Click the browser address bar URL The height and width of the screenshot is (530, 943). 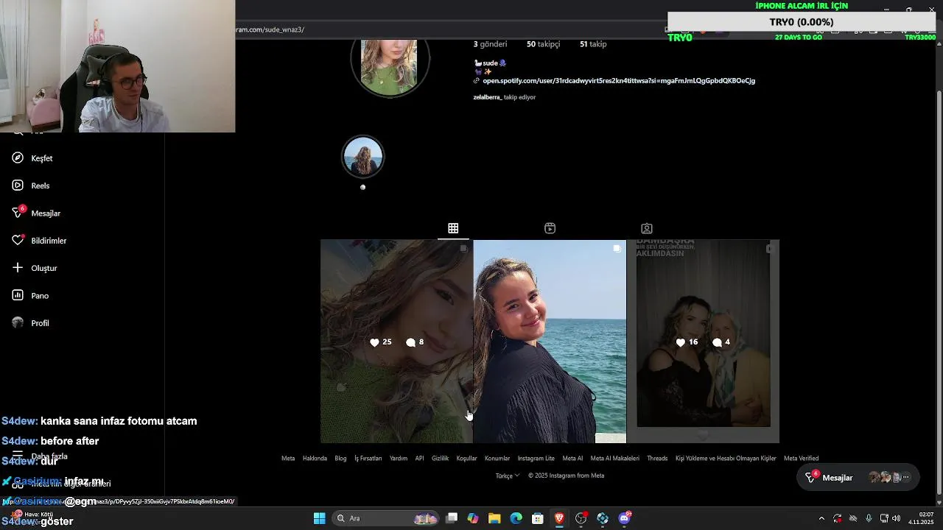point(271,29)
